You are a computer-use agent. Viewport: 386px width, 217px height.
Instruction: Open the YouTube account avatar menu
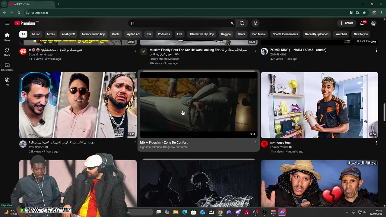coord(374,23)
